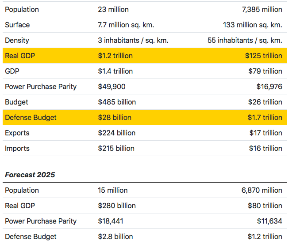
Task: Select the Surface row label
Action: (x=17, y=25)
